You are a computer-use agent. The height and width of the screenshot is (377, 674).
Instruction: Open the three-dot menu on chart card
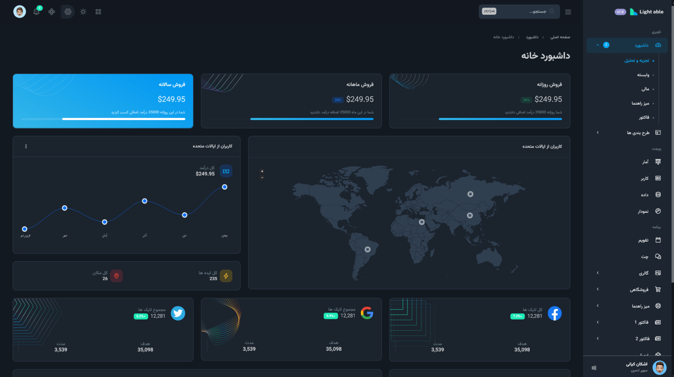(26, 146)
